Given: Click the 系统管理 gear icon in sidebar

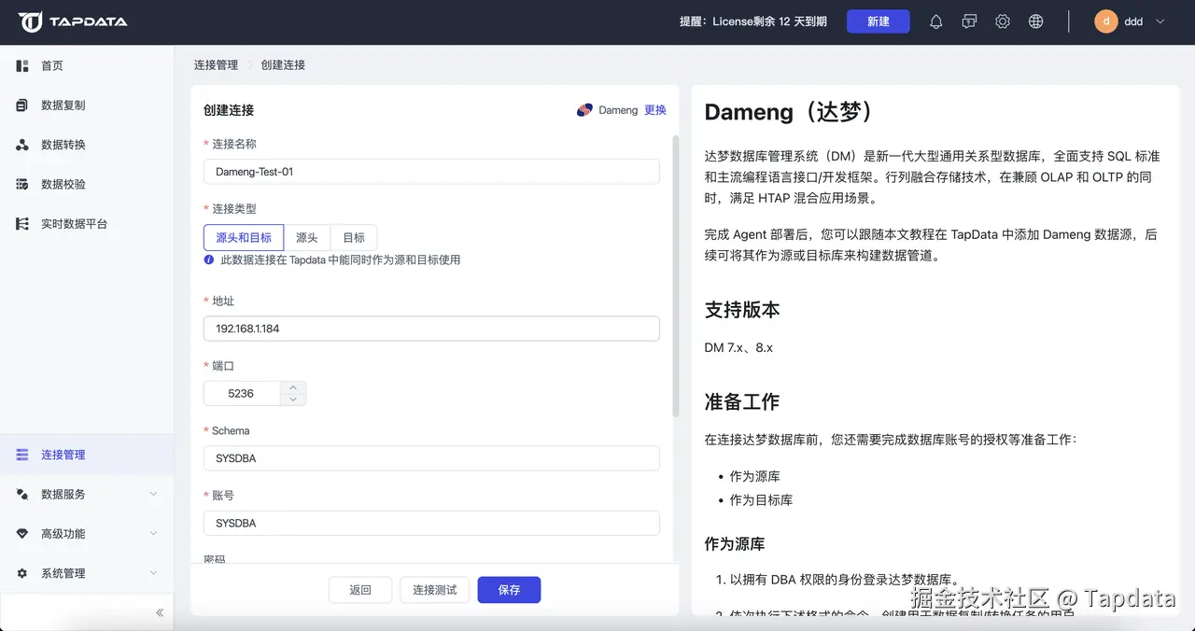Looking at the screenshot, I should click(22, 573).
